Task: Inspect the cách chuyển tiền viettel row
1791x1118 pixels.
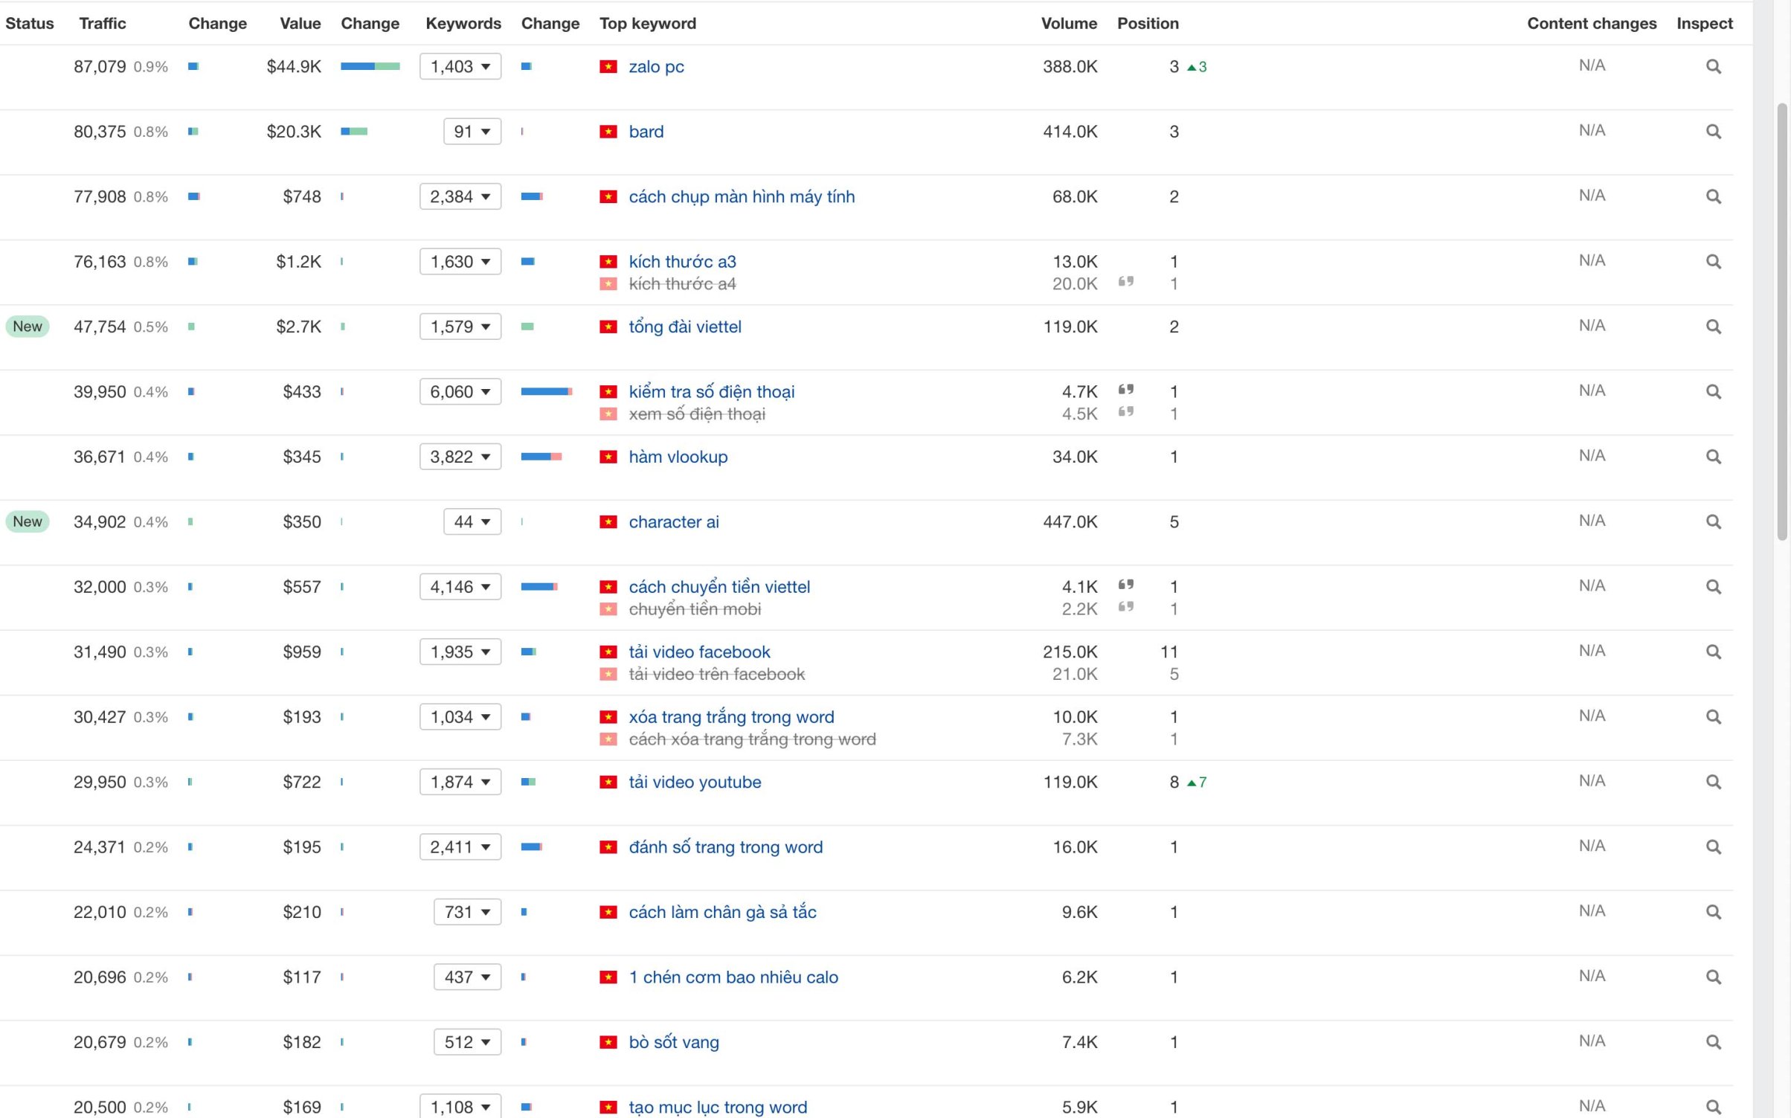Action: (x=1713, y=587)
